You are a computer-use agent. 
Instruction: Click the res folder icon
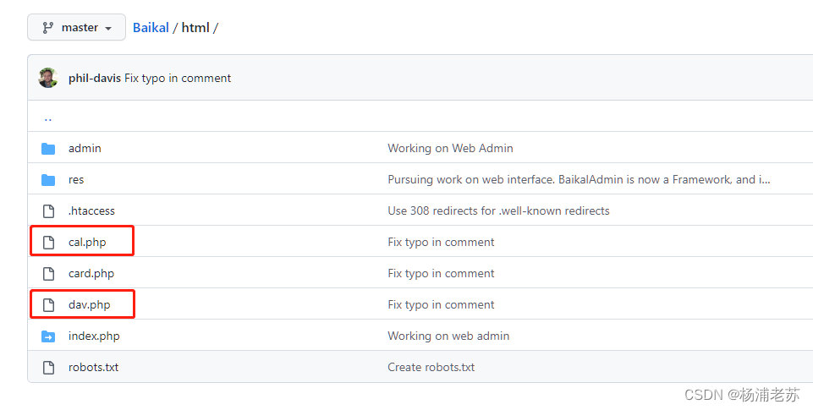pyautogui.click(x=48, y=180)
